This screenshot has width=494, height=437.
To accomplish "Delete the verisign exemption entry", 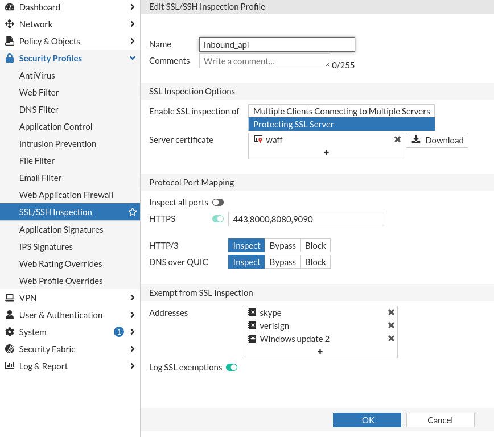I will click(391, 325).
